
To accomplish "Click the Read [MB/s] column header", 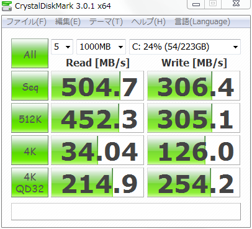I will click(97, 63).
